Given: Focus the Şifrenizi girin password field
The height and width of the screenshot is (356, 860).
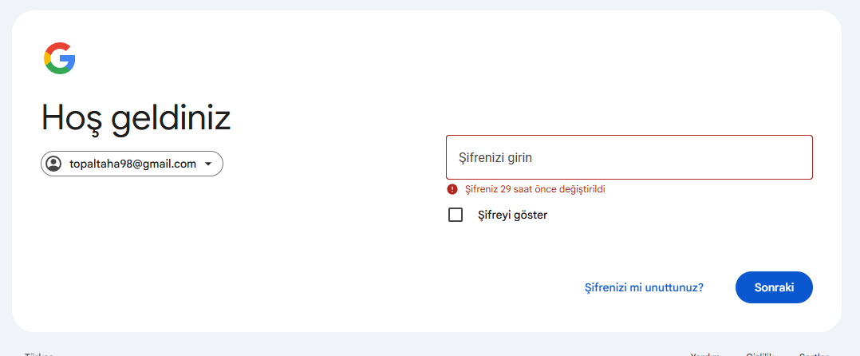Looking at the screenshot, I should pyautogui.click(x=629, y=157).
